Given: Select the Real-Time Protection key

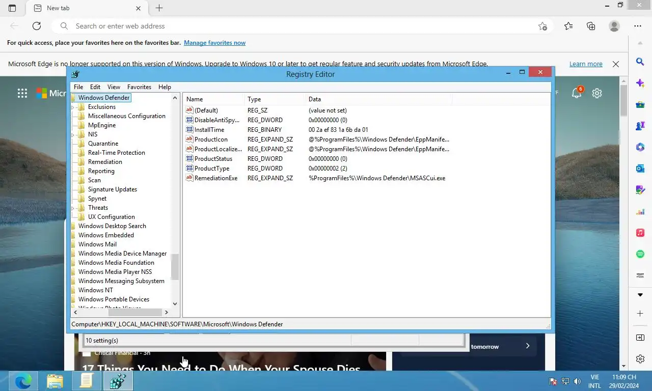Looking at the screenshot, I should click(117, 153).
